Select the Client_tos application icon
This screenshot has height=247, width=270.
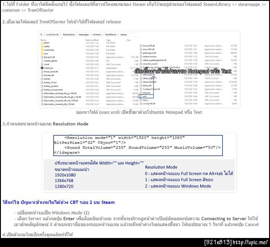(x=42, y=68)
